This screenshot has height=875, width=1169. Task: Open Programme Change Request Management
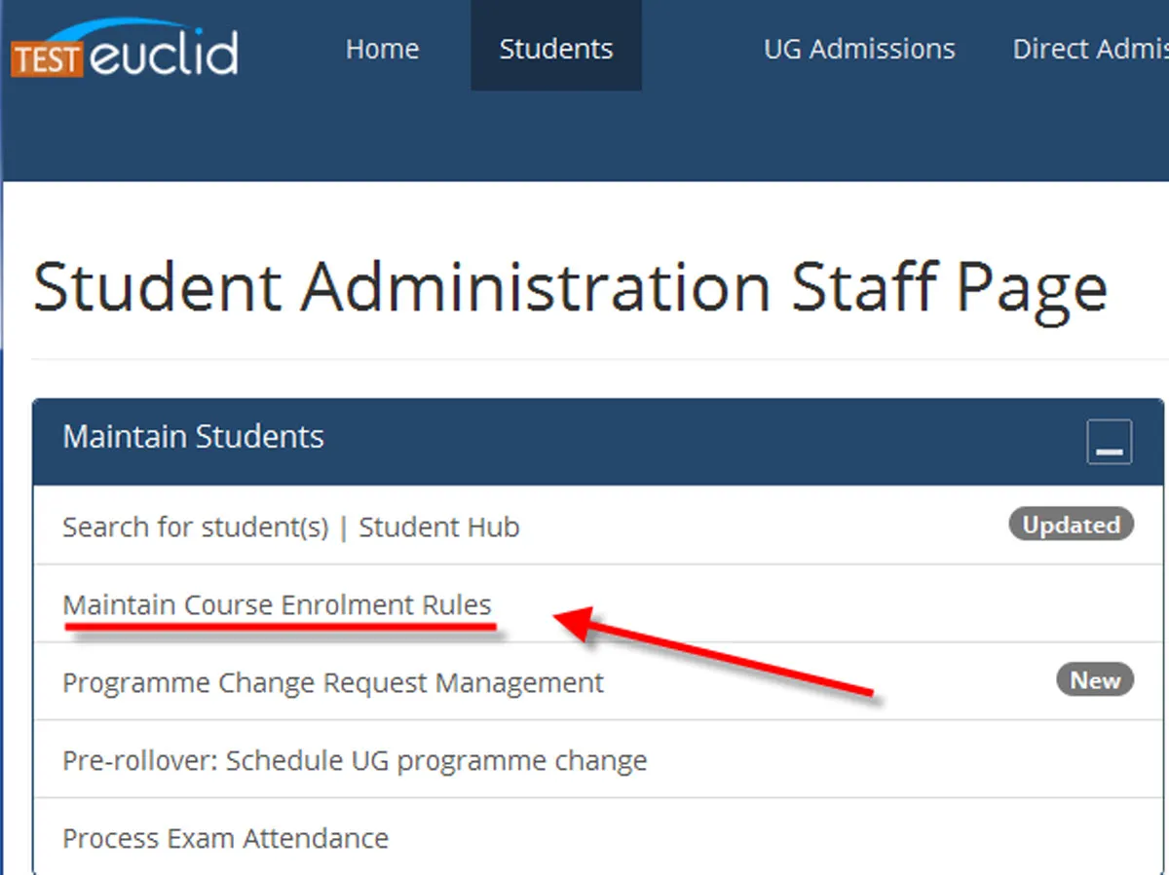332,682
